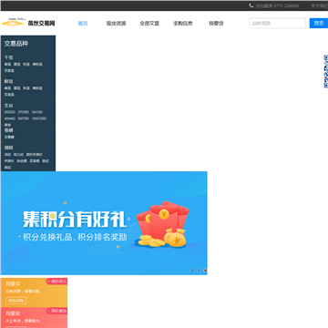This screenshot has height=328, width=328.
Task: Pick the 30/33D silk specification
Action: (x=37, y=112)
